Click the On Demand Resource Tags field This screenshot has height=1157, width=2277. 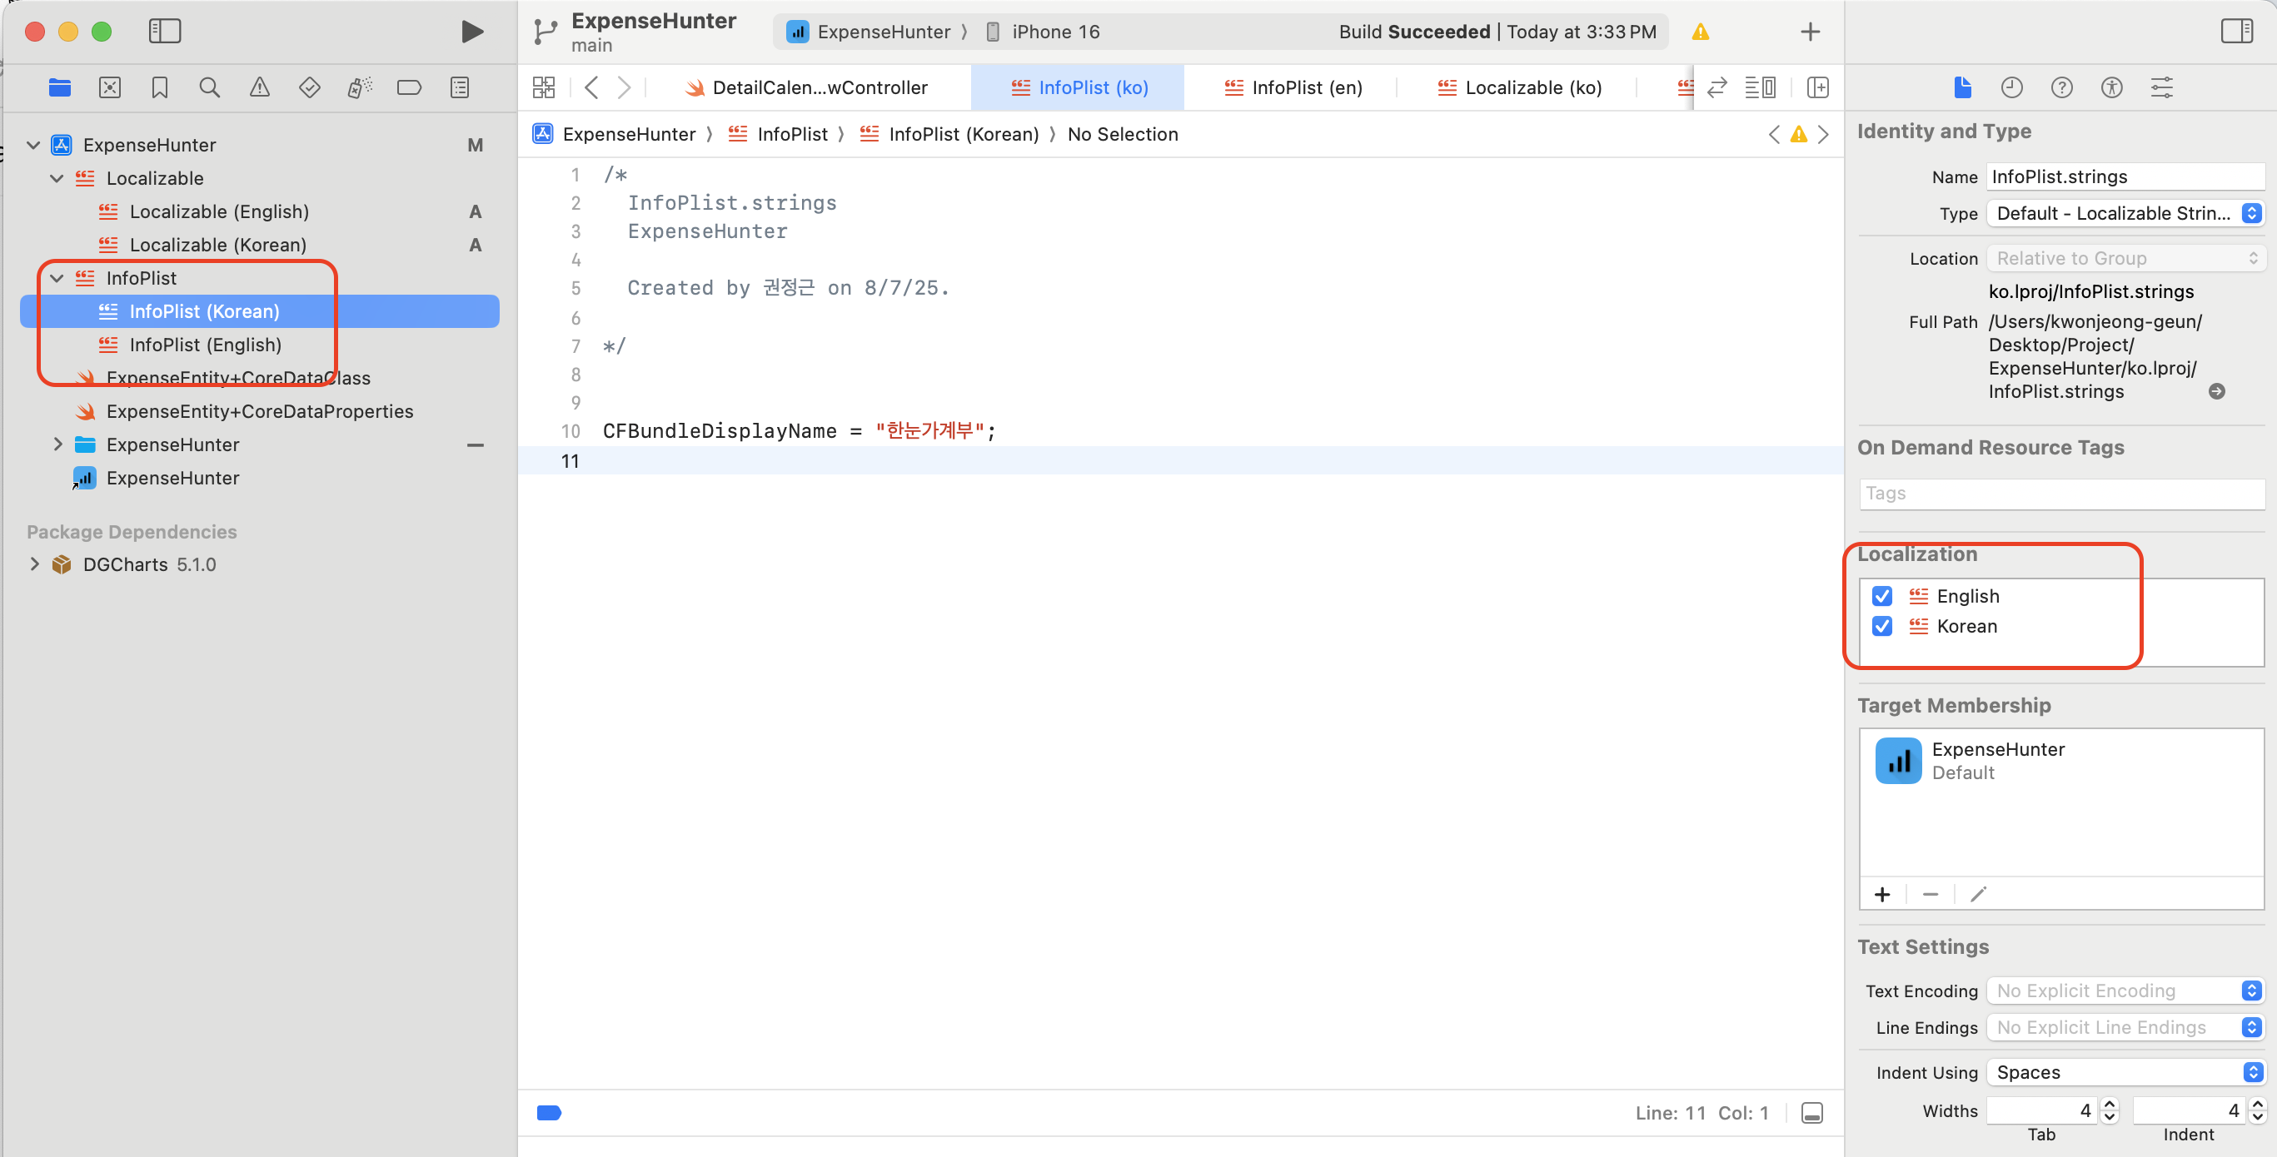click(2060, 494)
